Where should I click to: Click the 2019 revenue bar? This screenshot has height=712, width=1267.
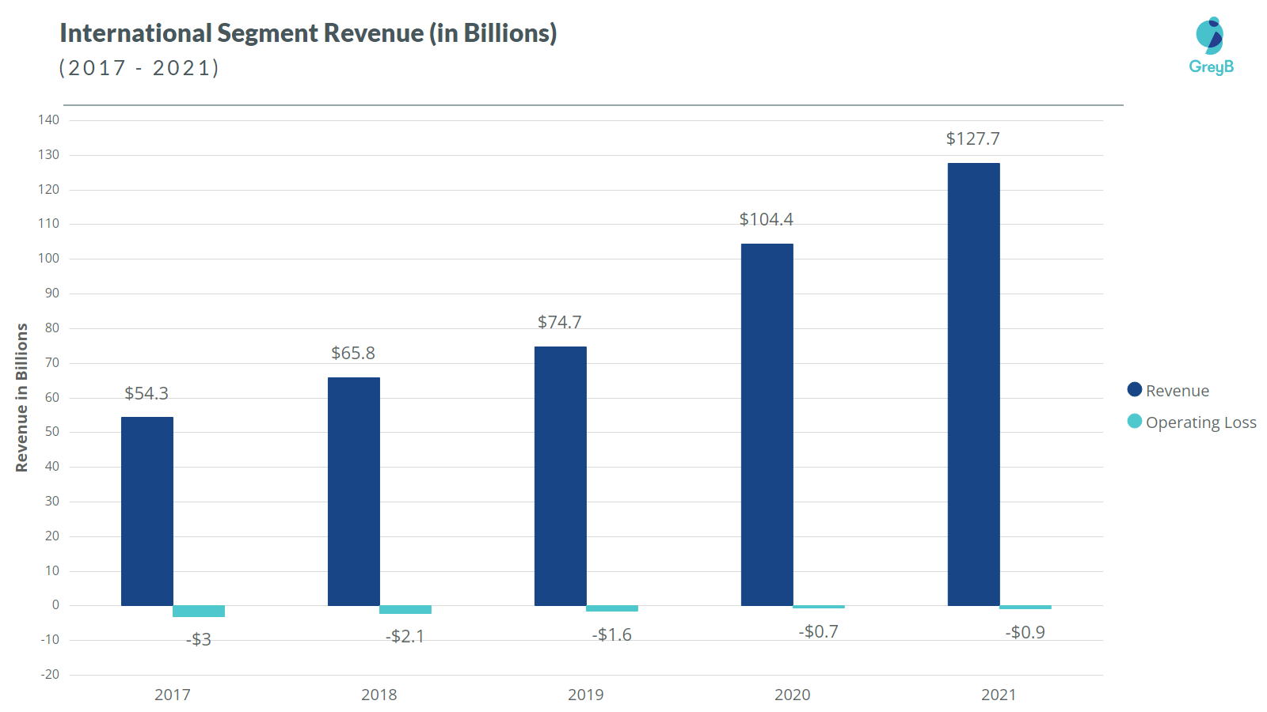pos(559,475)
